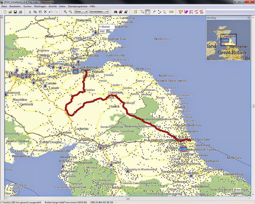Viewport: 255px width, 204px height.
Task: Click the Print icon in toolbar
Action: coord(20,12)
